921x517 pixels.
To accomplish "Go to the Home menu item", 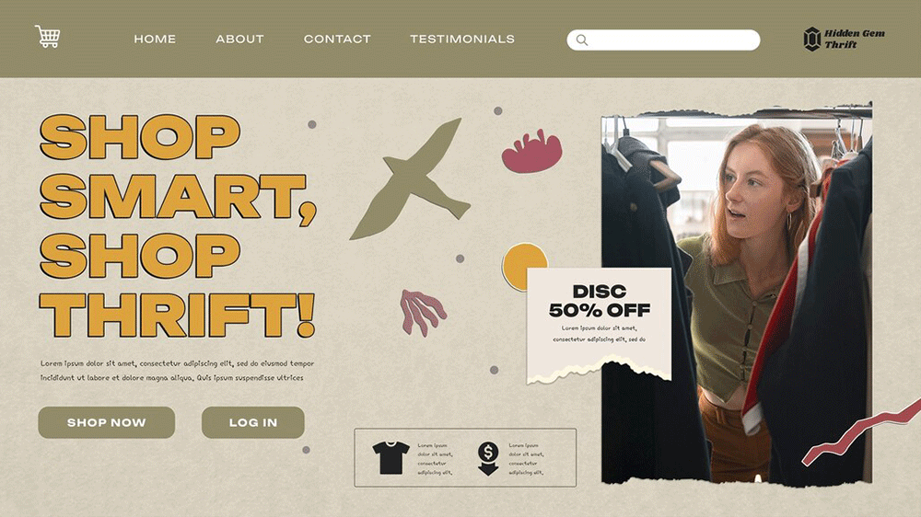I will click(x=155, y=40).
